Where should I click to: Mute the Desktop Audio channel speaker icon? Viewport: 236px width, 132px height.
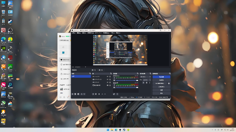click(x=114, y=87)
